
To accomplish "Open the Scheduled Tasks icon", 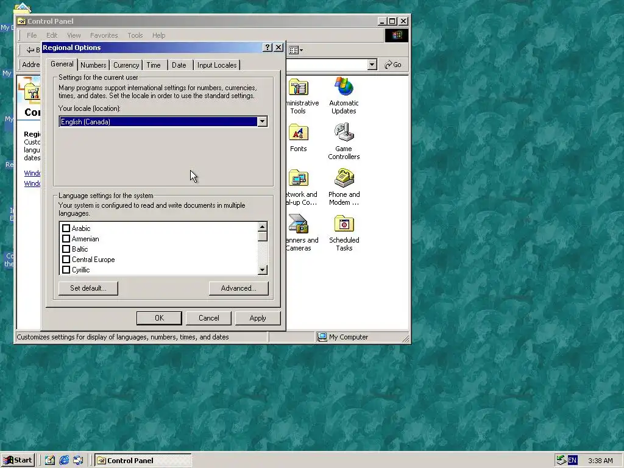I will coord(344,224).
